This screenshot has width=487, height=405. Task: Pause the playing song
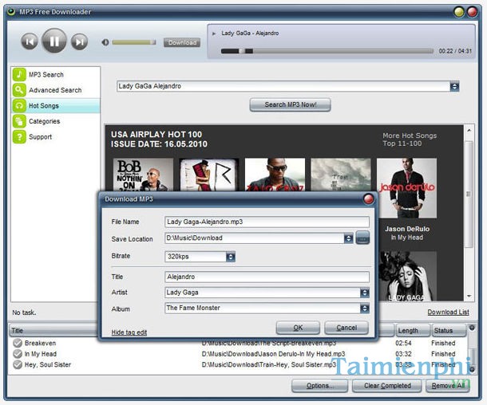54,41
